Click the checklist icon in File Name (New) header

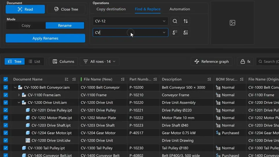(x=123, y=79)
